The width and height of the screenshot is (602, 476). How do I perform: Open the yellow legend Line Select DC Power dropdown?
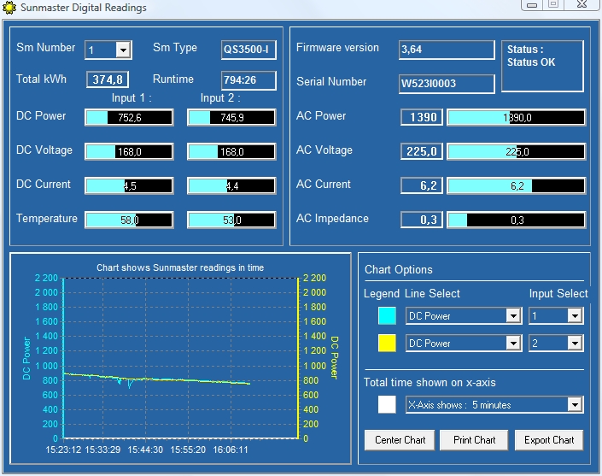[513, 343]
